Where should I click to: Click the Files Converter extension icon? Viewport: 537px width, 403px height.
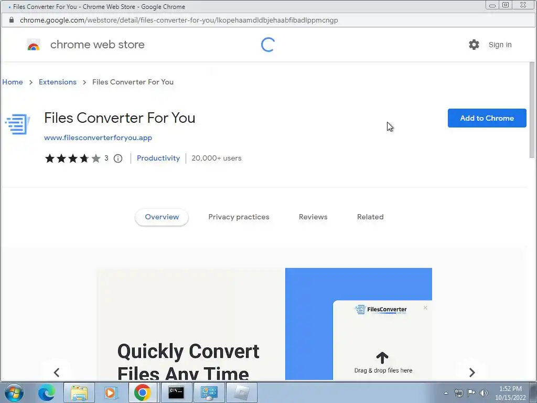pos(17,124)
